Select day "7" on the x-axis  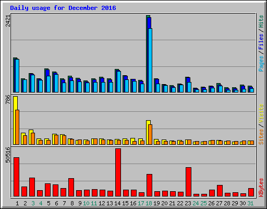[x=64, y=203]
